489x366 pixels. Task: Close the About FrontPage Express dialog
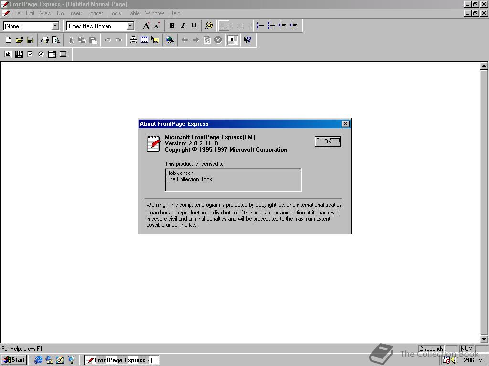pos(346,124)
